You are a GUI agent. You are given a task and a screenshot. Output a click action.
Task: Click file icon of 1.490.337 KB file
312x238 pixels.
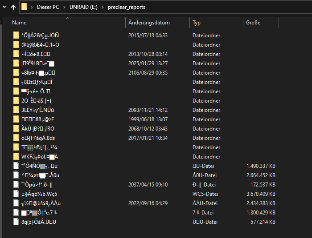tap(16, 166)
